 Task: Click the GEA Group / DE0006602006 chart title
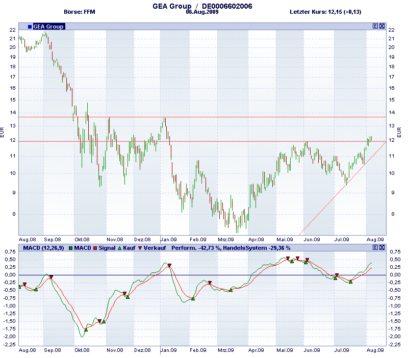pyautogui.click(x=202, y=5)
